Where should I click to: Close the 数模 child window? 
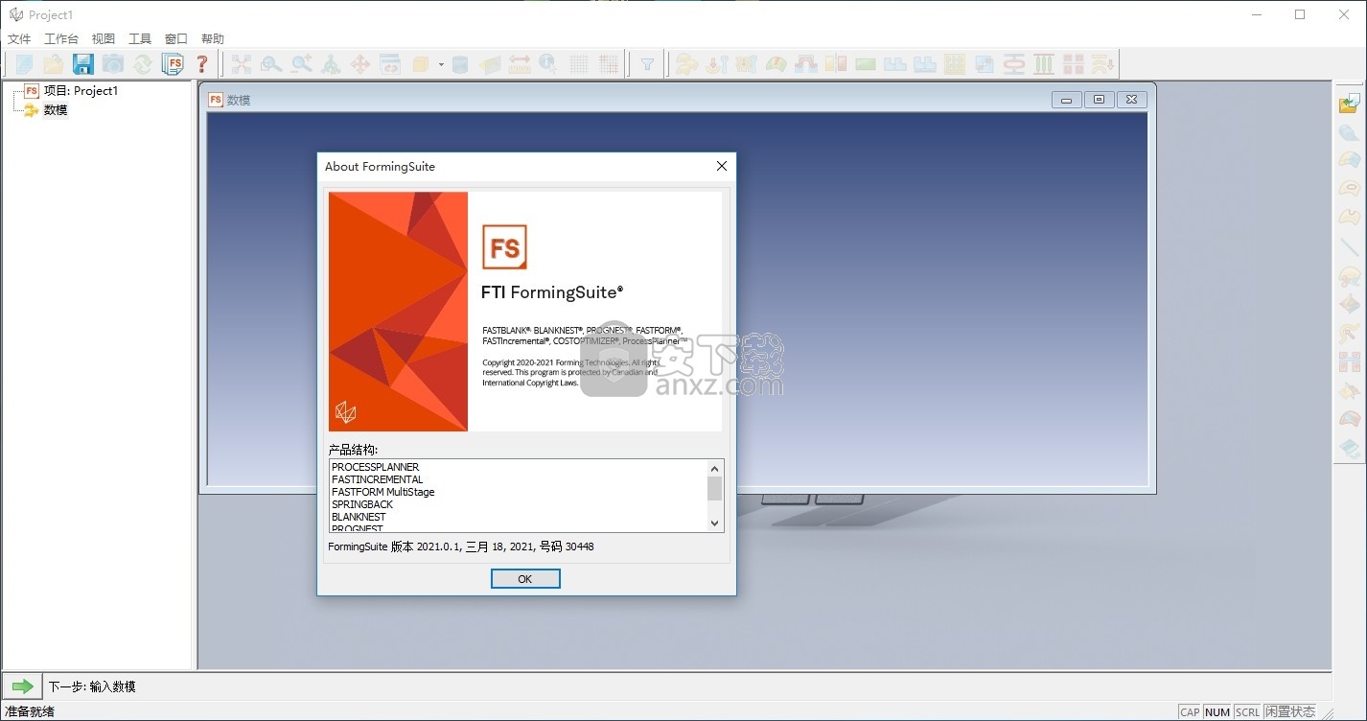point(1131,100)
